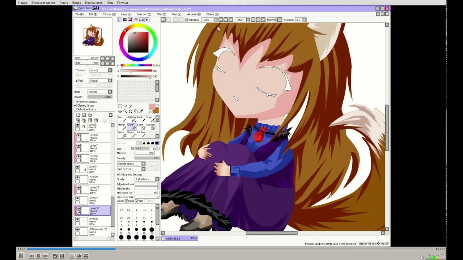Open the Effect dropdown

click(100, 81)
